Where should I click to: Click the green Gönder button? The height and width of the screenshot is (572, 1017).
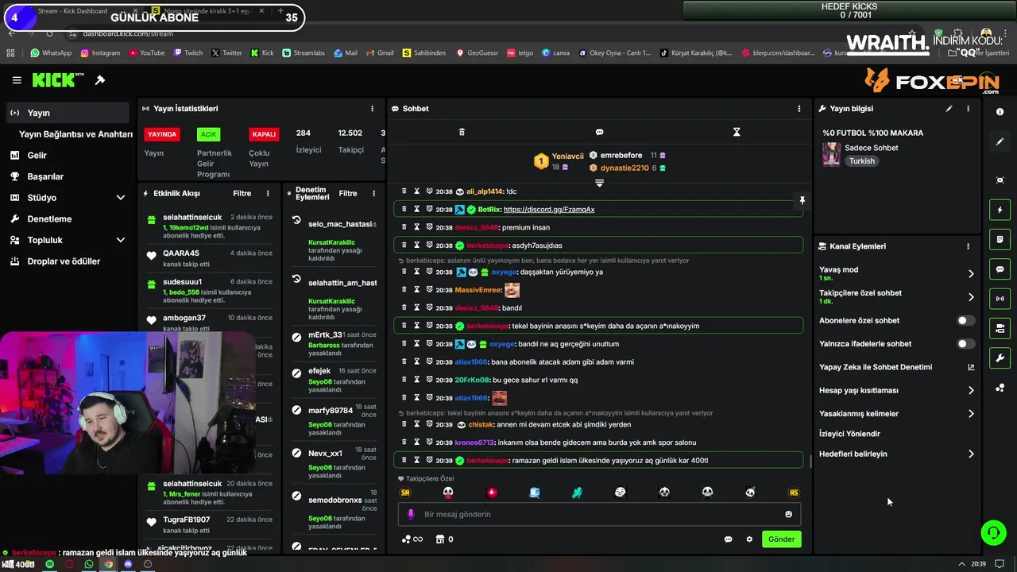[781, 539]
